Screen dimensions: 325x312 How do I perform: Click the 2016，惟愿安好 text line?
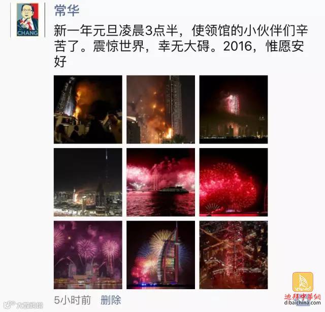pos(264,46)
